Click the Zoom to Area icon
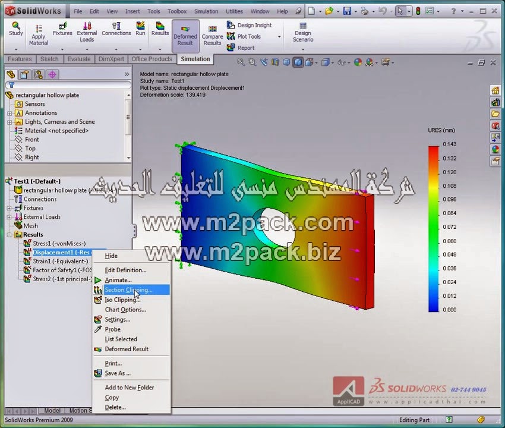The height and width of the screenshot is (428, 505). pyautogui.click(x=252, y=62)
